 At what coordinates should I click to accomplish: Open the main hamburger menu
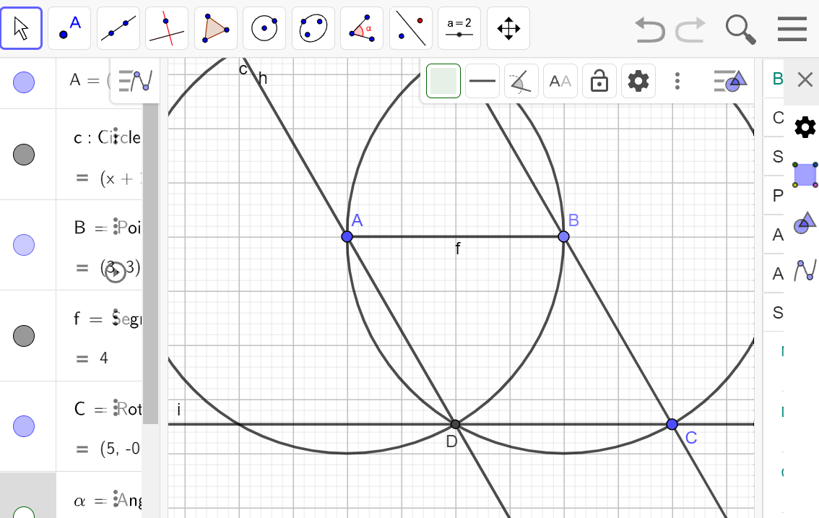coord(792,29)
